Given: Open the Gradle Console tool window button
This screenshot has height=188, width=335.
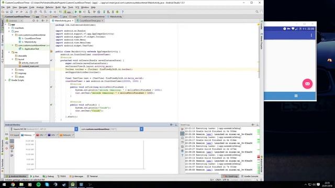Looking at the screenshot, I should 250,177.
